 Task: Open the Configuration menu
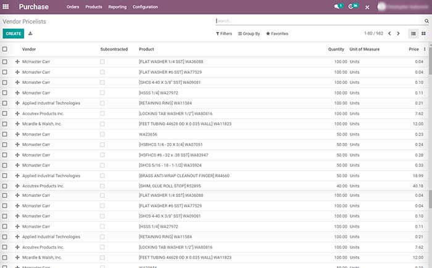coord(144,7)
